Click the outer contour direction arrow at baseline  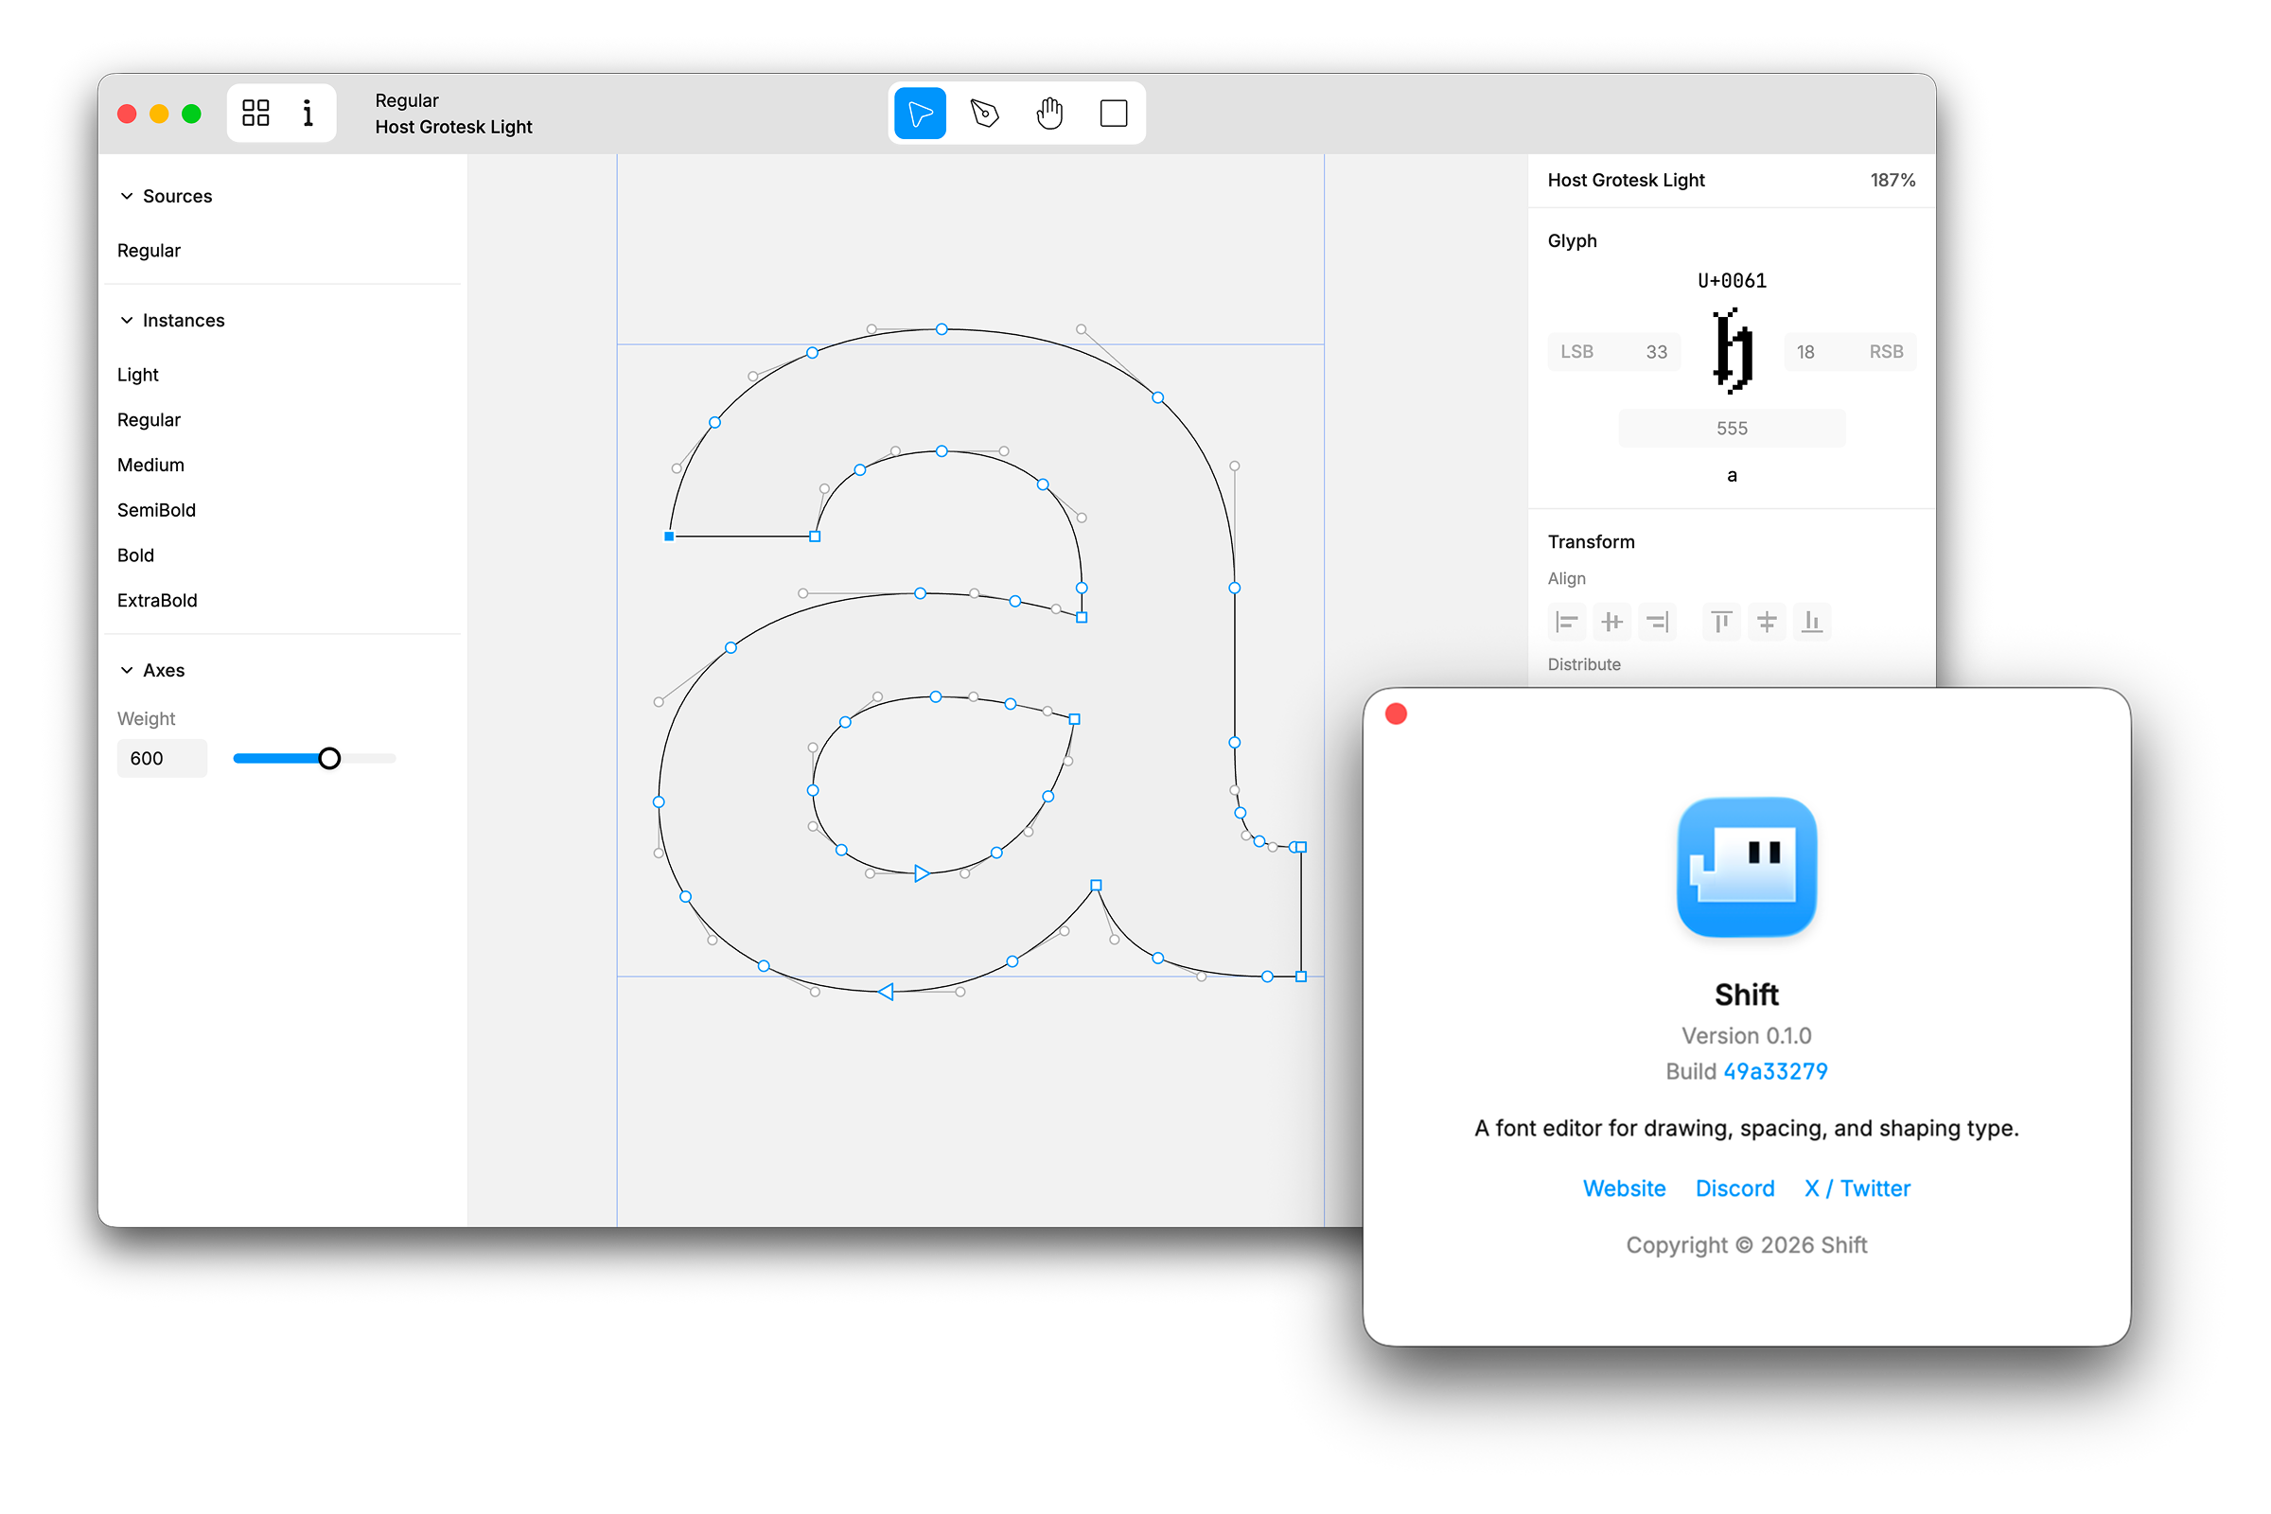point(887,992)
